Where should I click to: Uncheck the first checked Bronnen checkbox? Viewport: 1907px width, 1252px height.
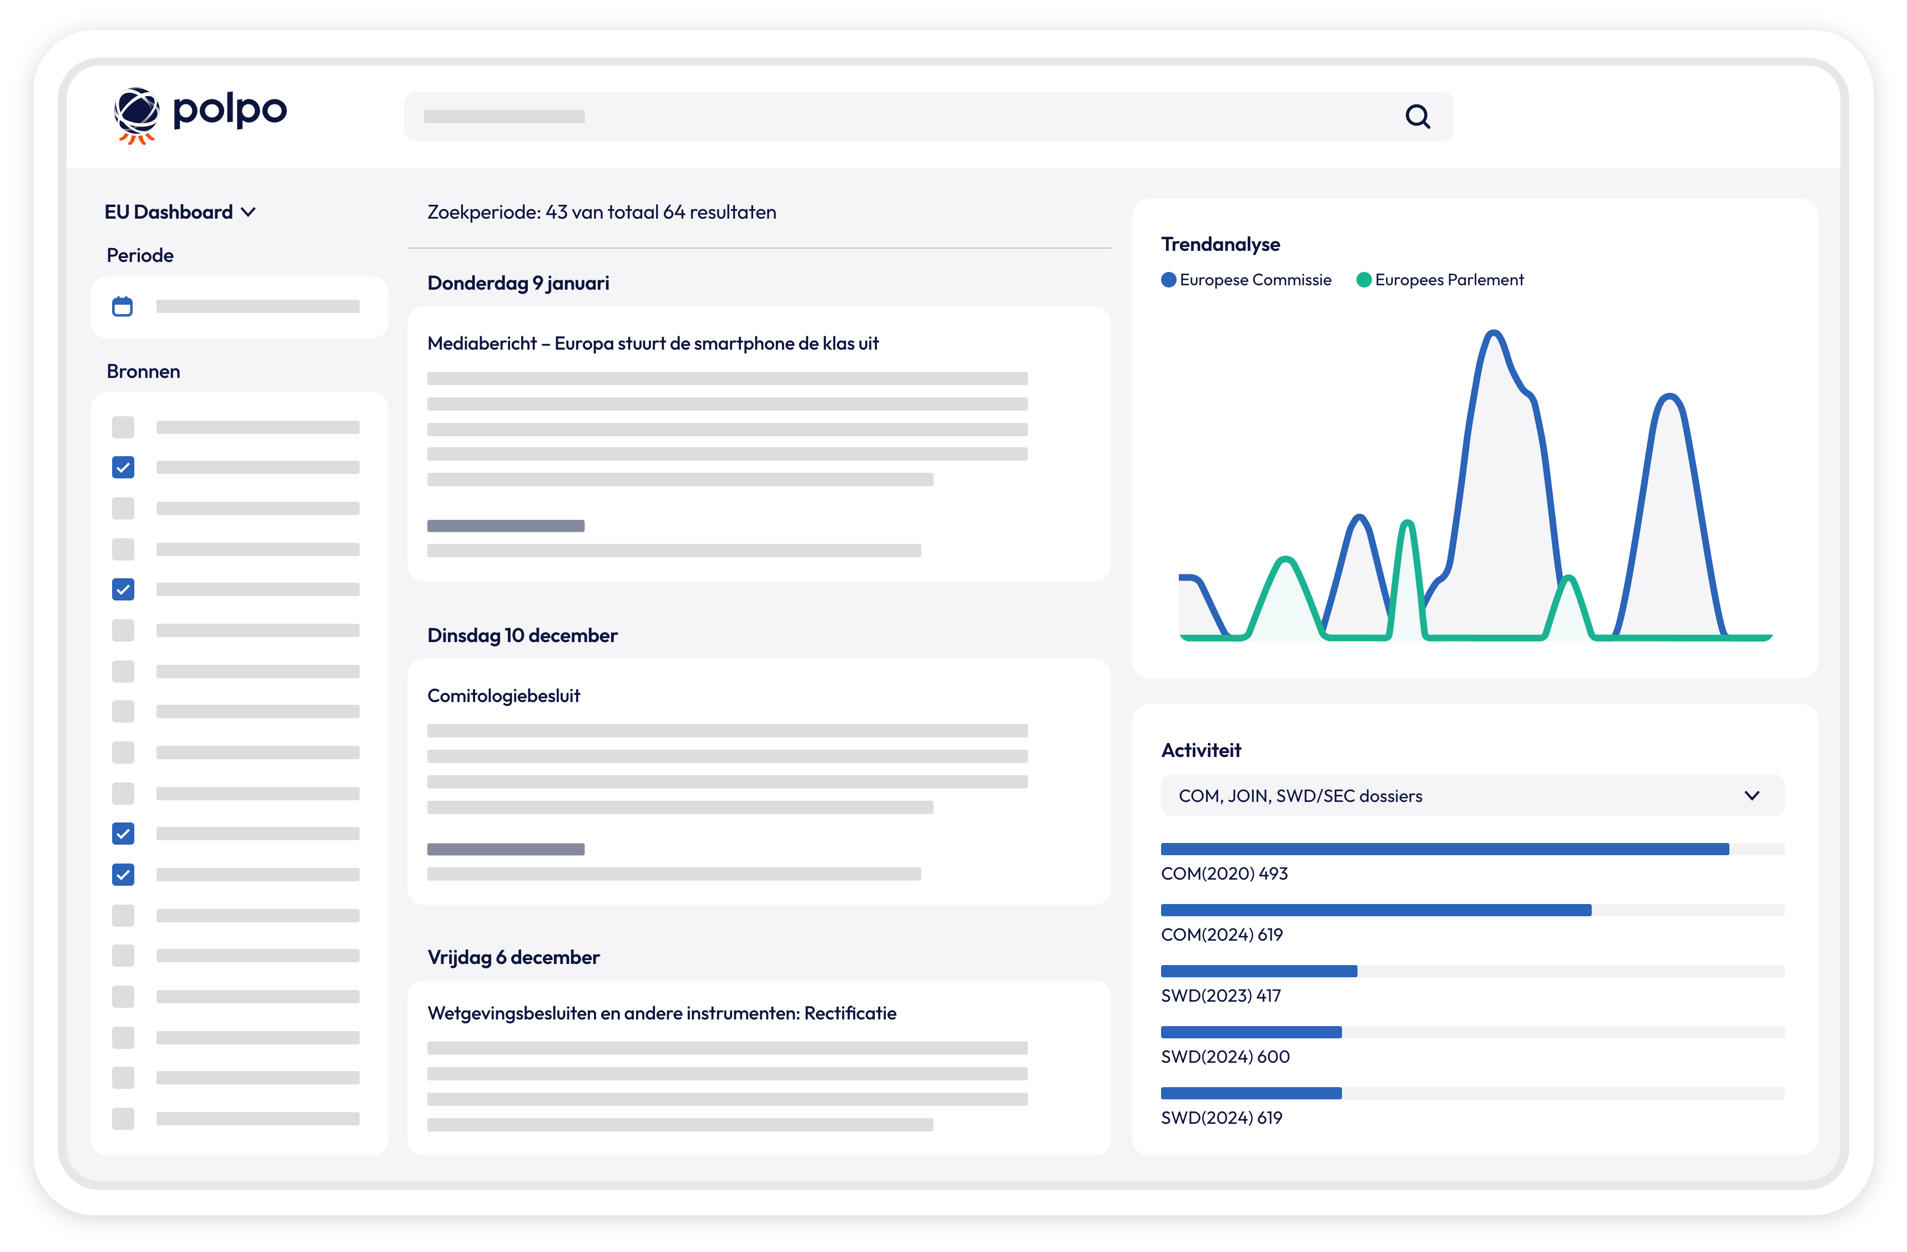[x=123, y=467]
